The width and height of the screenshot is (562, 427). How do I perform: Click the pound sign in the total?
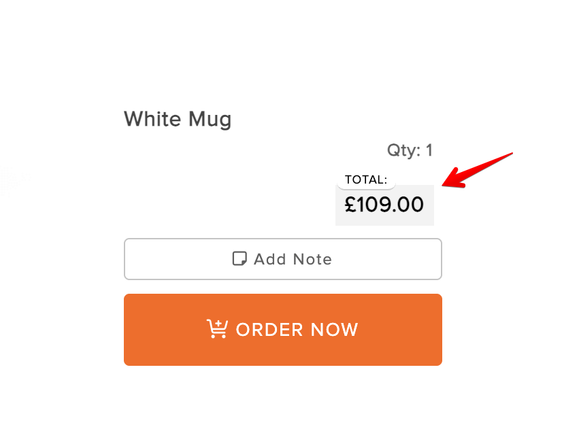(x=350, y=205)
